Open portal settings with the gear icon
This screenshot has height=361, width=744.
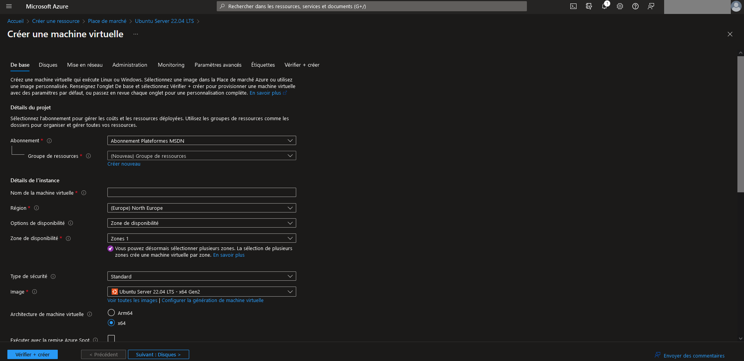pos(620,6)
